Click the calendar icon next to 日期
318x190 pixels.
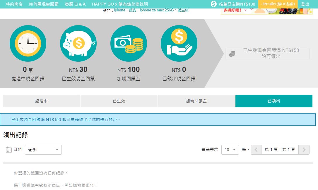pyautogui.click(x=9, y=150)
